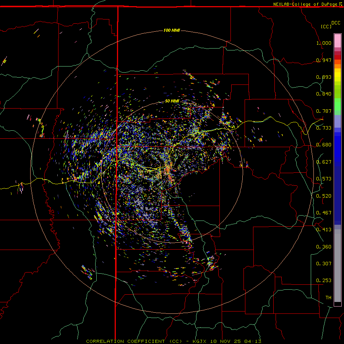The height and width of the screenshot is (344, 344).
Task: Click the 0.893 color scale value
Action: [x=324, y=77]
